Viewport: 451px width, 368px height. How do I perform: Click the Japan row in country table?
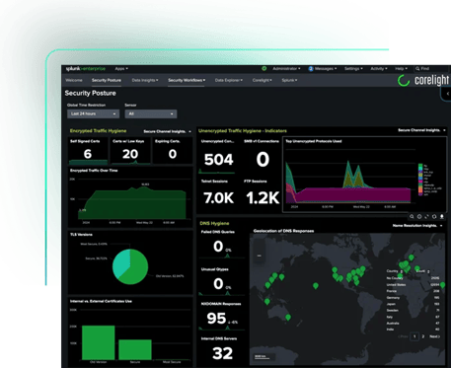point(413,304)
